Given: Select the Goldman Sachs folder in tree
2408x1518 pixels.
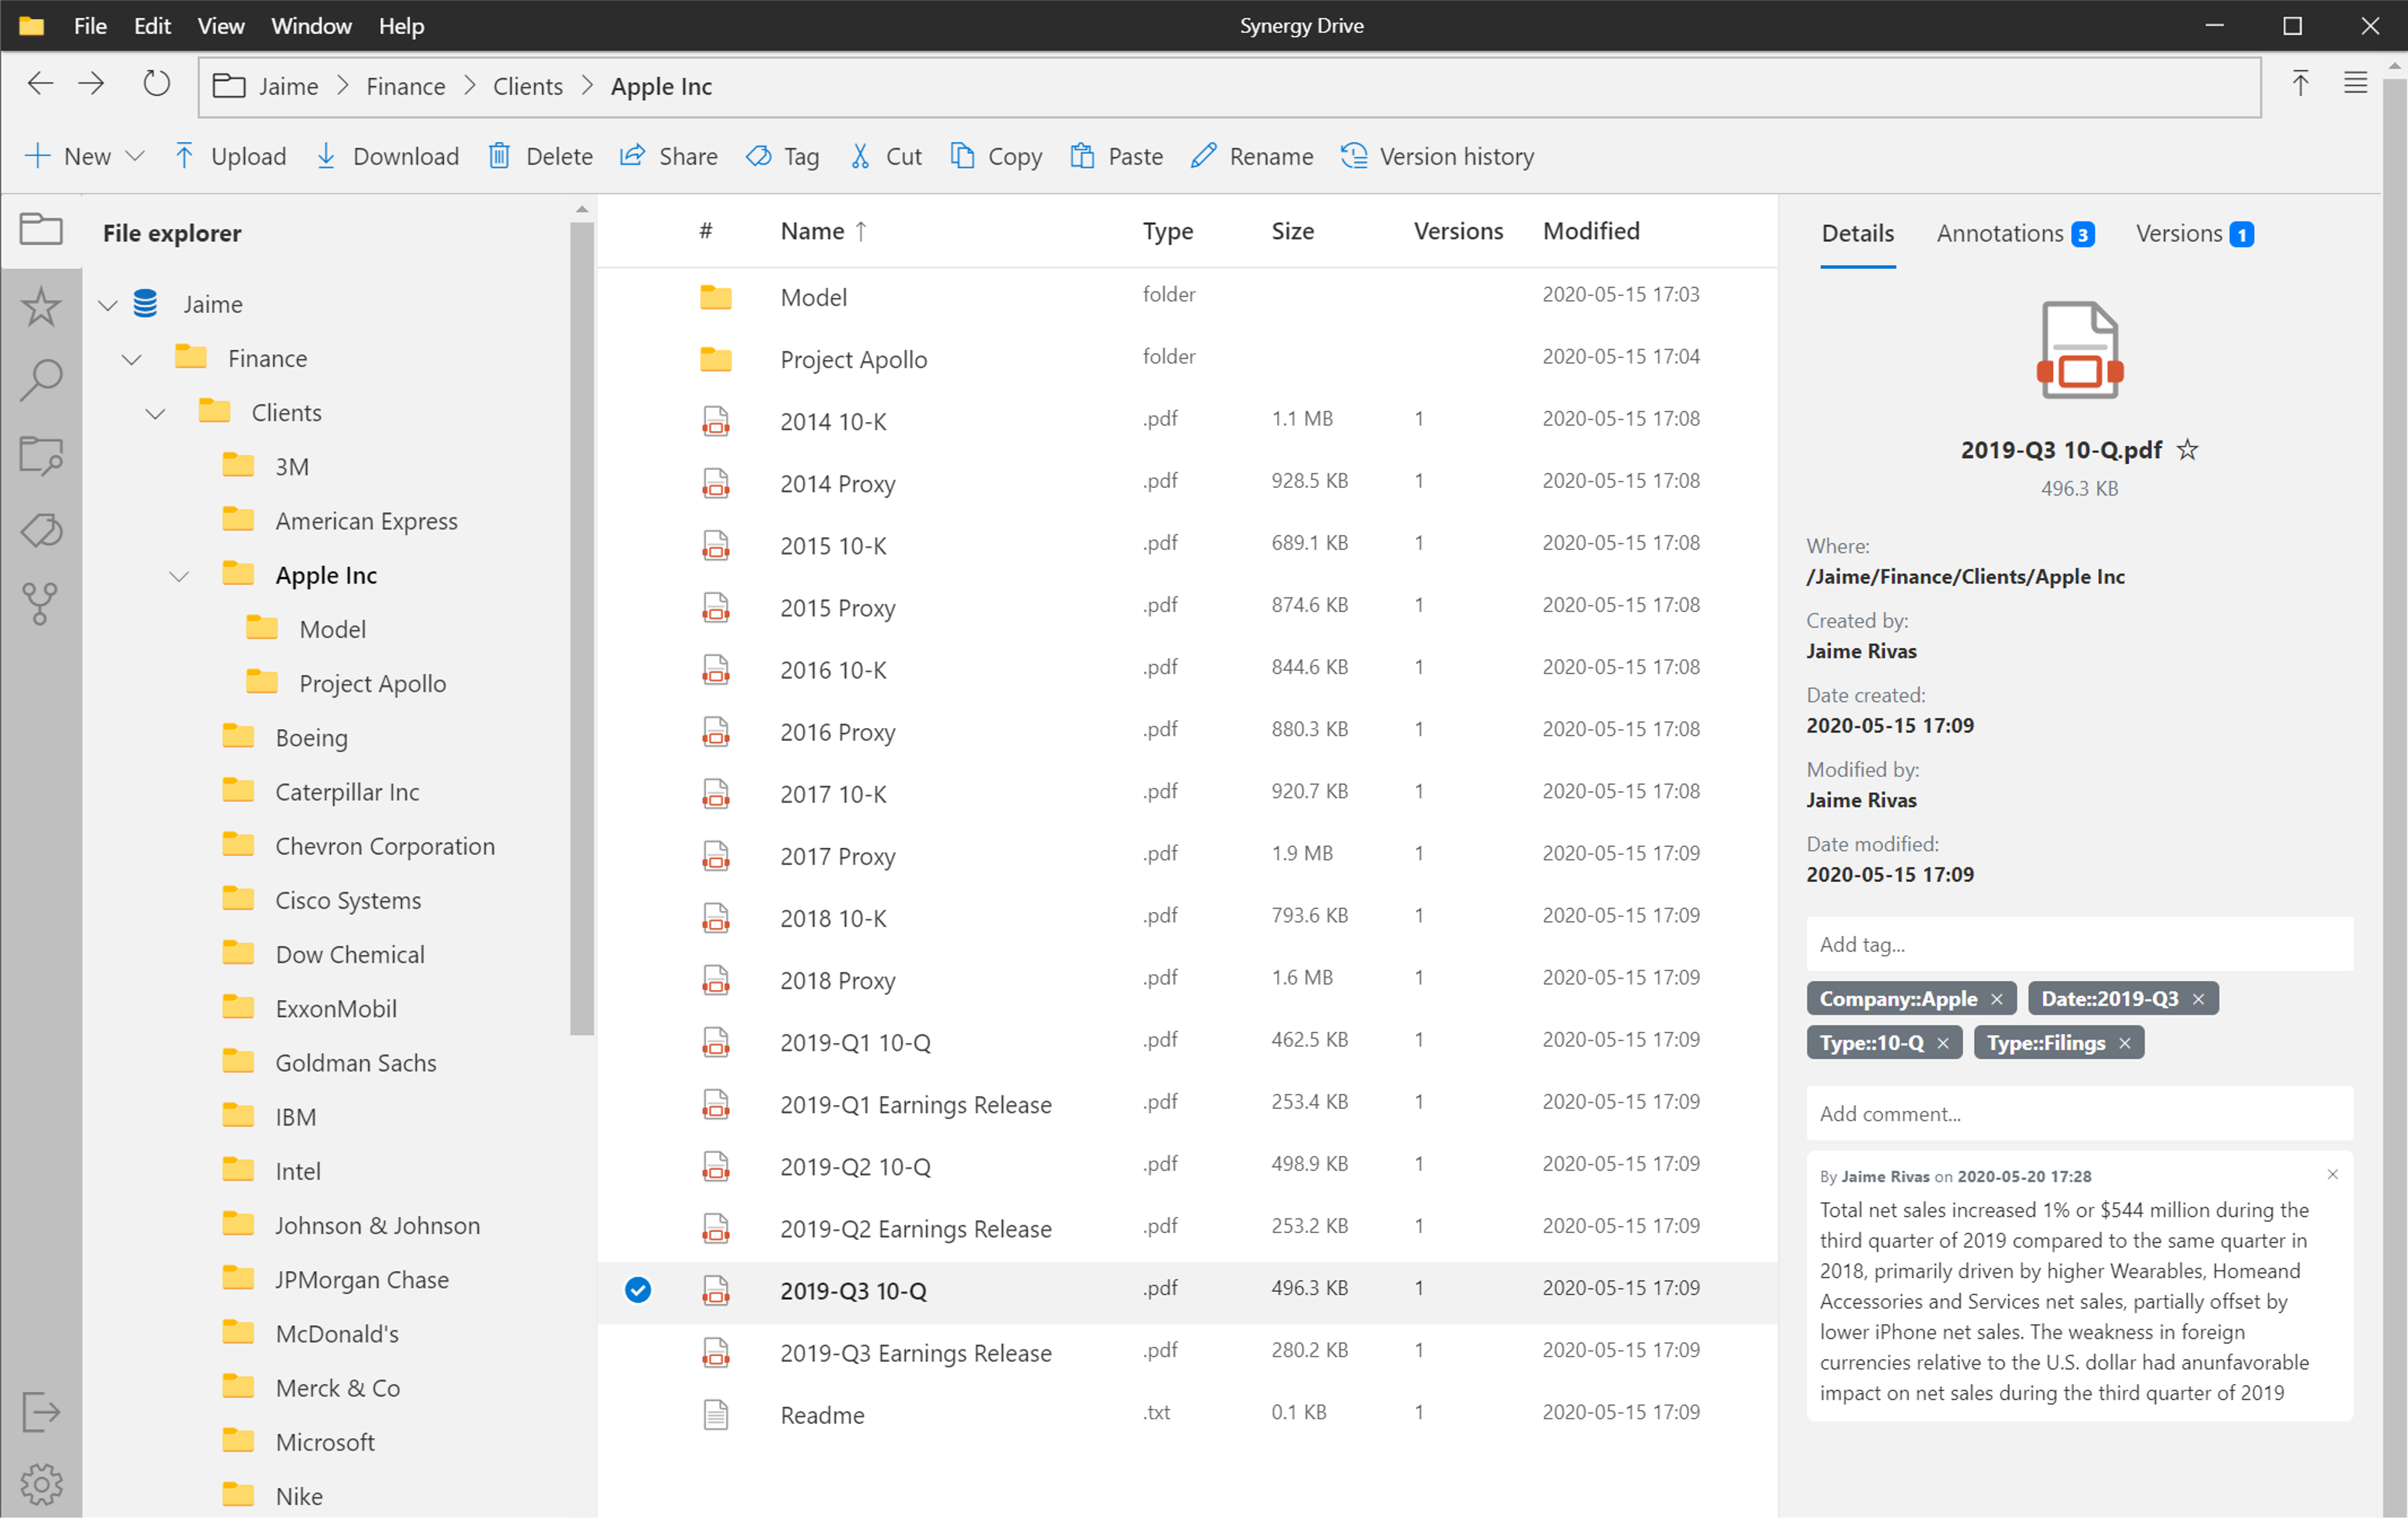Looking at the screenshot, I should click(355, 1063).
